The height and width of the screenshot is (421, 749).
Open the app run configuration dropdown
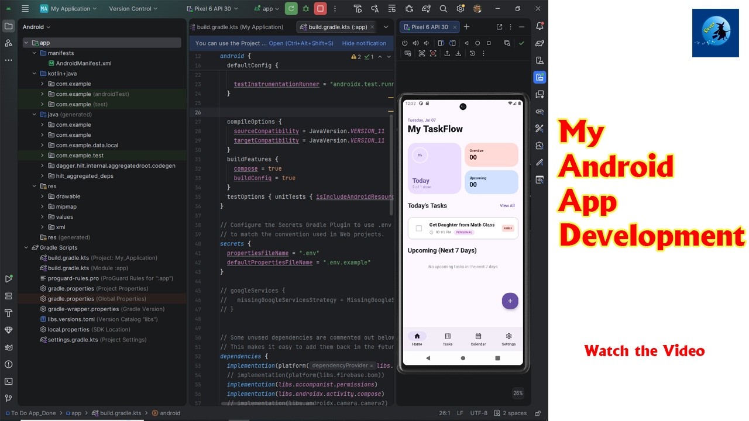[266, 9]
